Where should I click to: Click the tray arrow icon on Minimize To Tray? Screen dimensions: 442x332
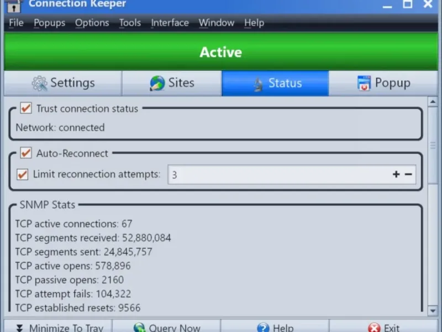19,328
